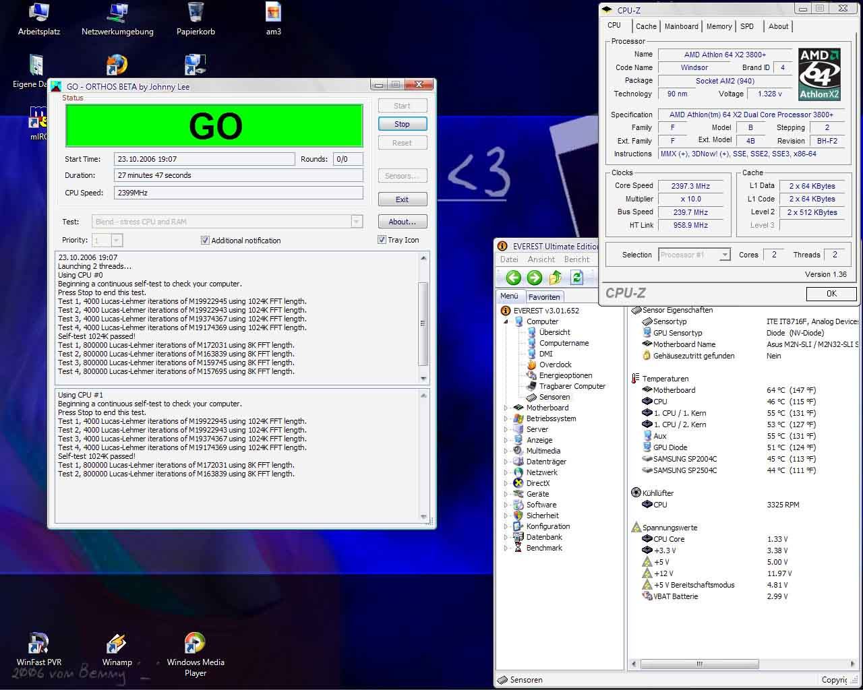Open the Papierkorb recycle bin icon
The height and width of the screenshot is (690, 863).
tap(196, 18)
